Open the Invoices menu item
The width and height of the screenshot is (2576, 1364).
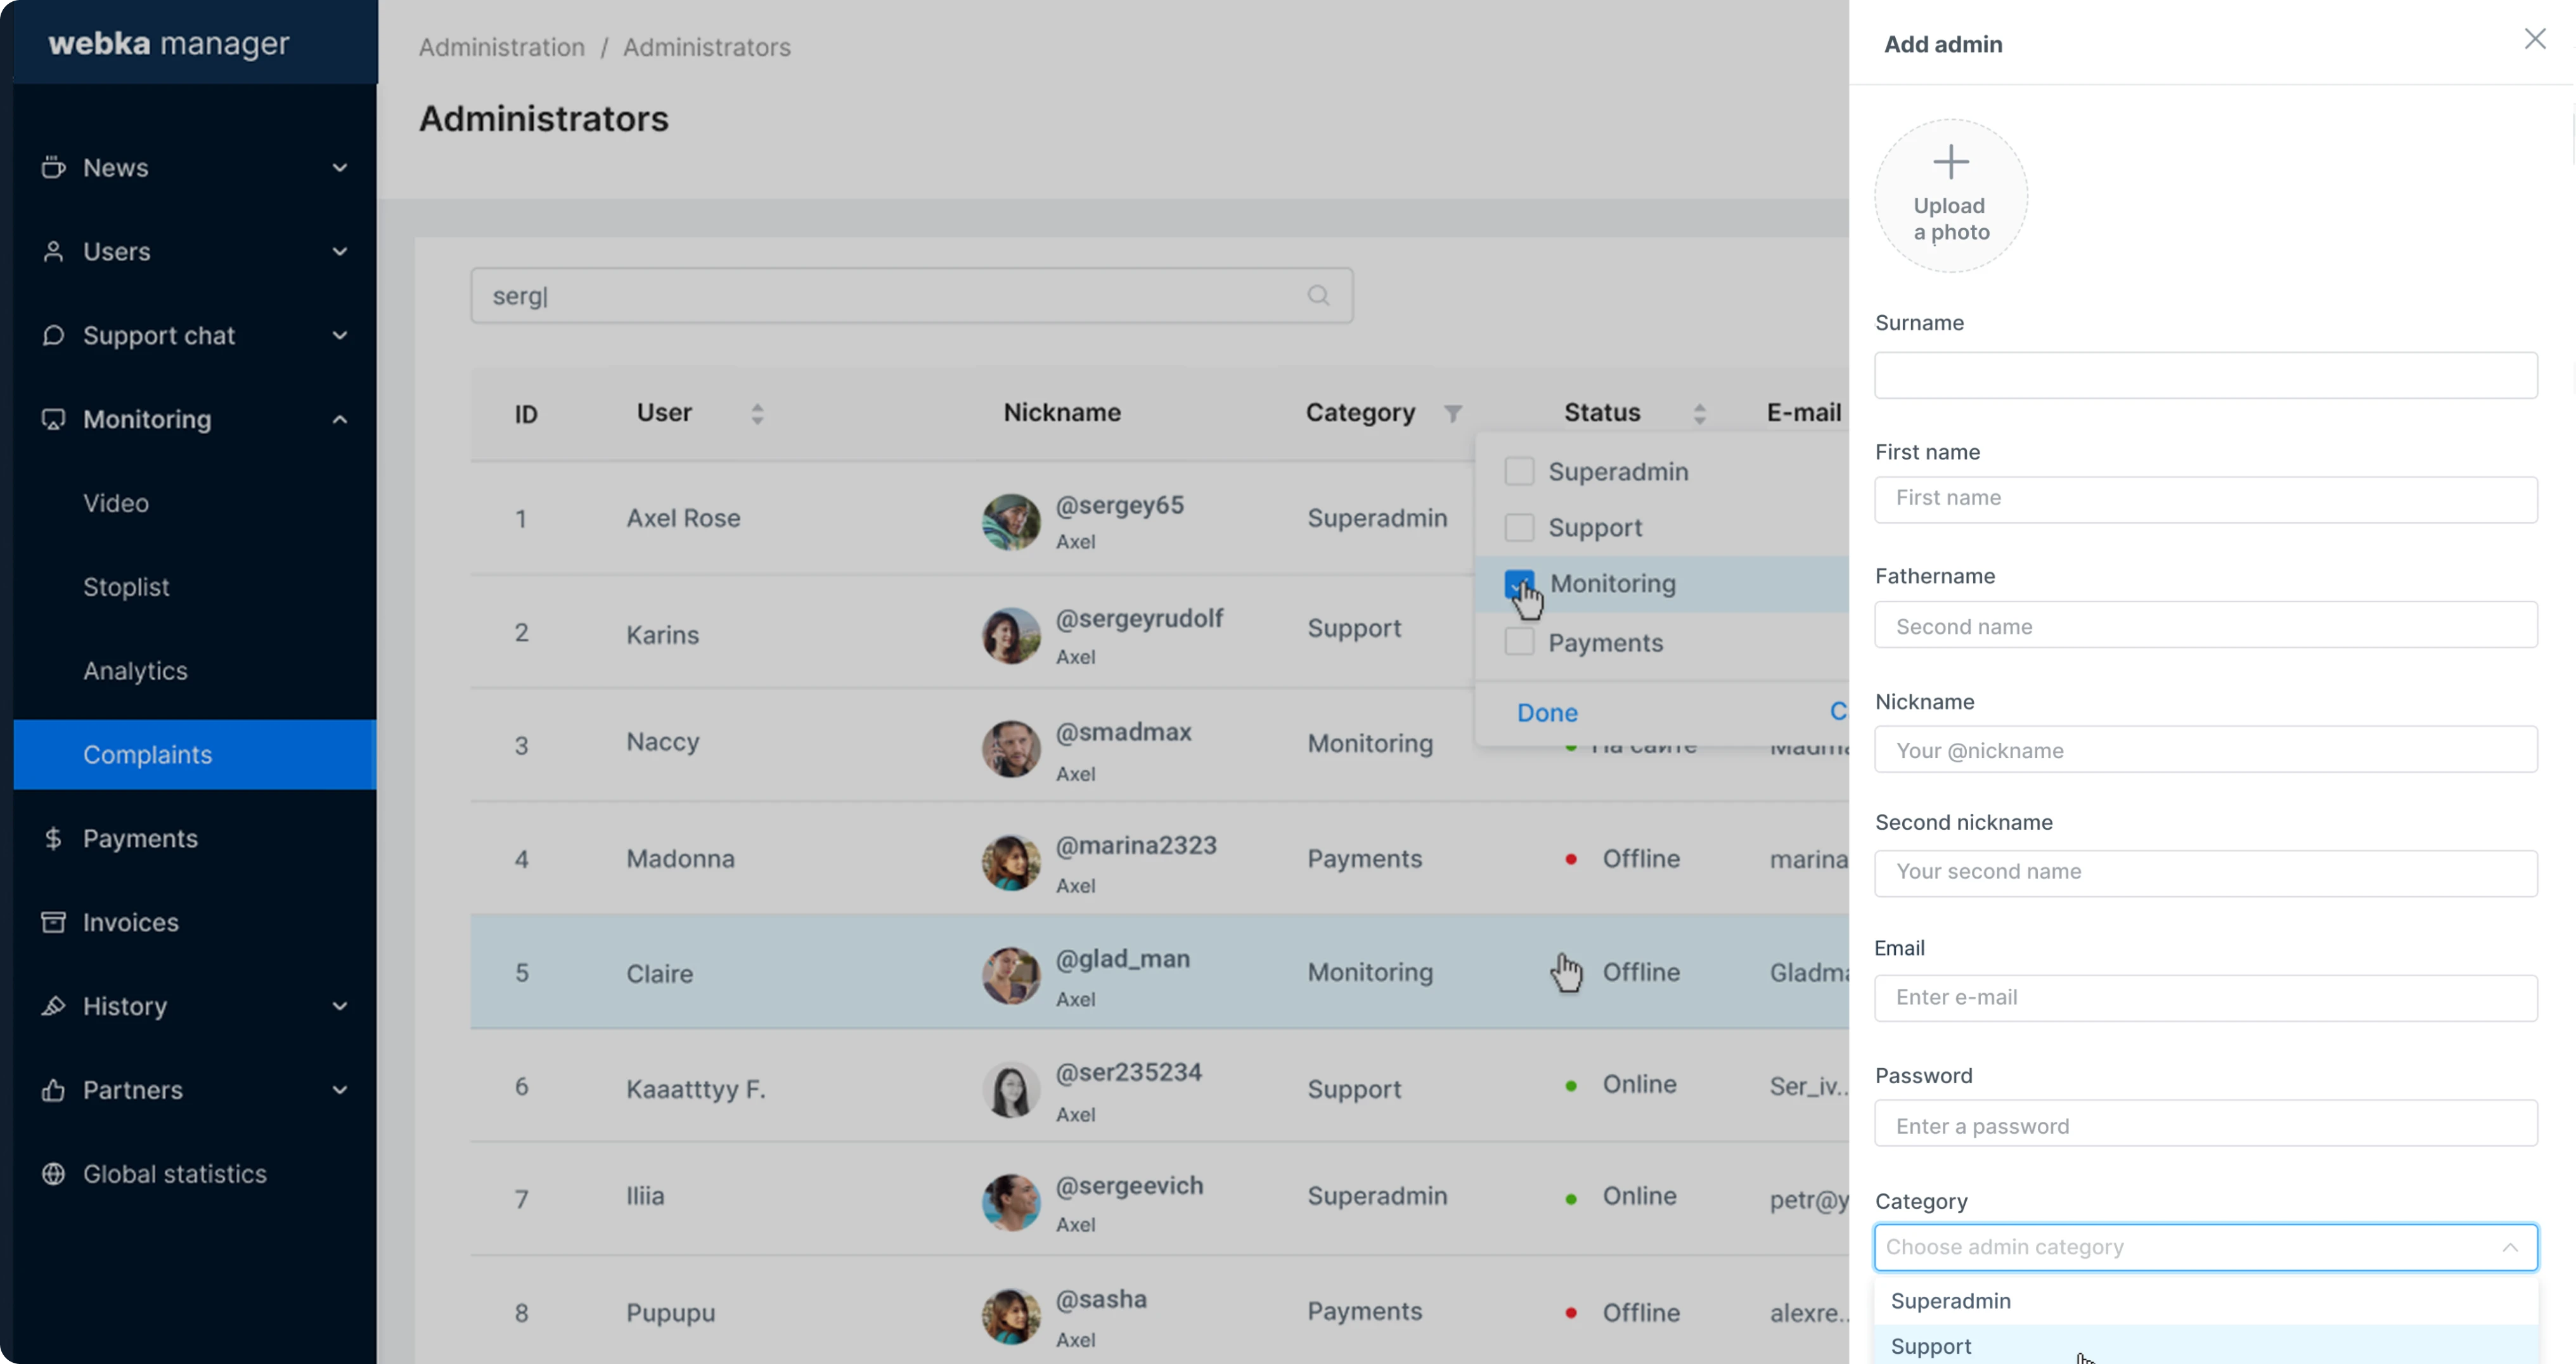pyautogui.click(x=131, y=922)
